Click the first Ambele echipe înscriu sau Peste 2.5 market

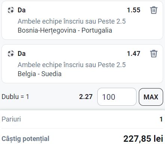pos(71,21)
